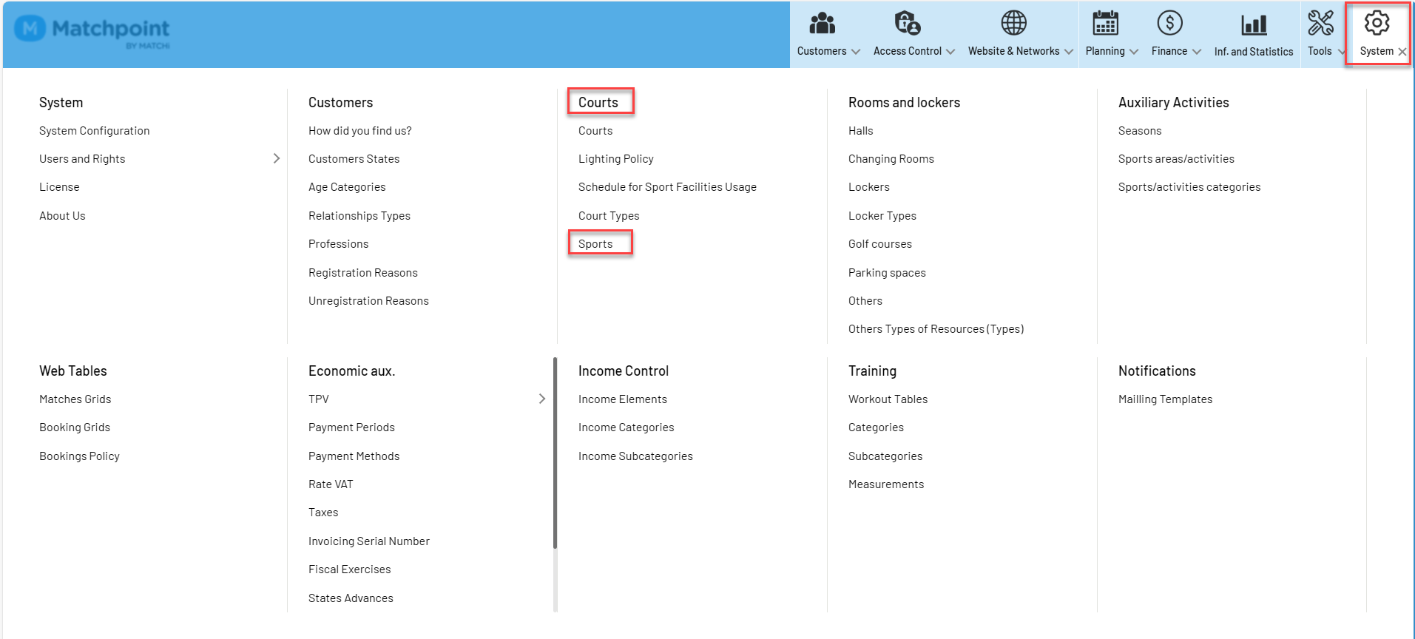Open the Tools wrench icon
The width and height of the screenshot is (1415, 639).
click(1320, 23)
